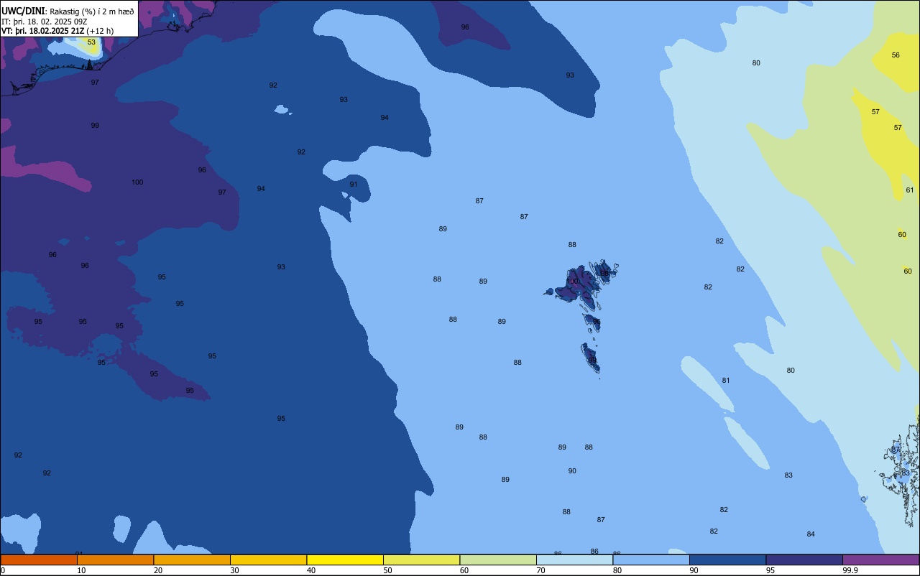The image size is (920, 576).
Task: Select the orange 10–20 legend swatch
Action: (115, 559)
